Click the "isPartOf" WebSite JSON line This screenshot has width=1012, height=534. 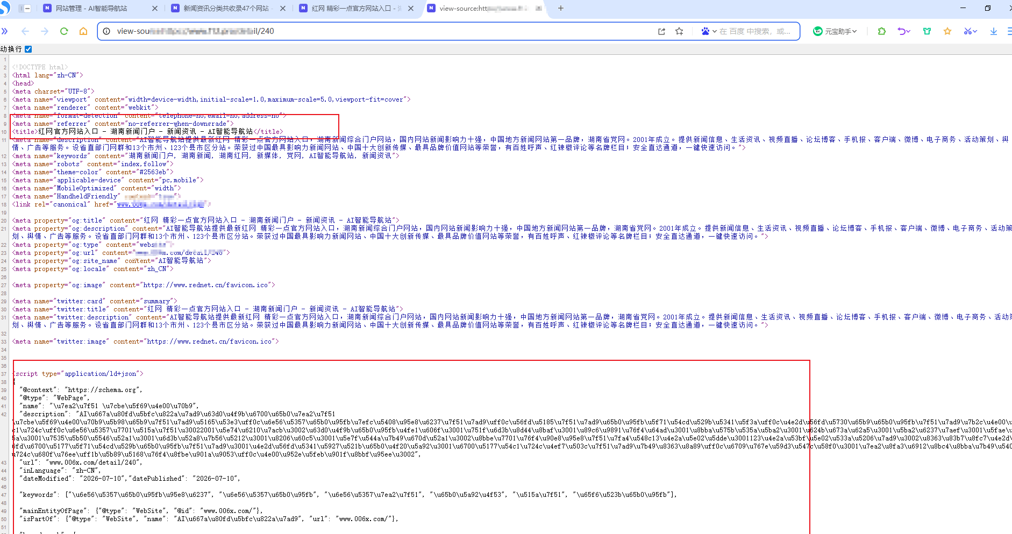coord(209,519)
